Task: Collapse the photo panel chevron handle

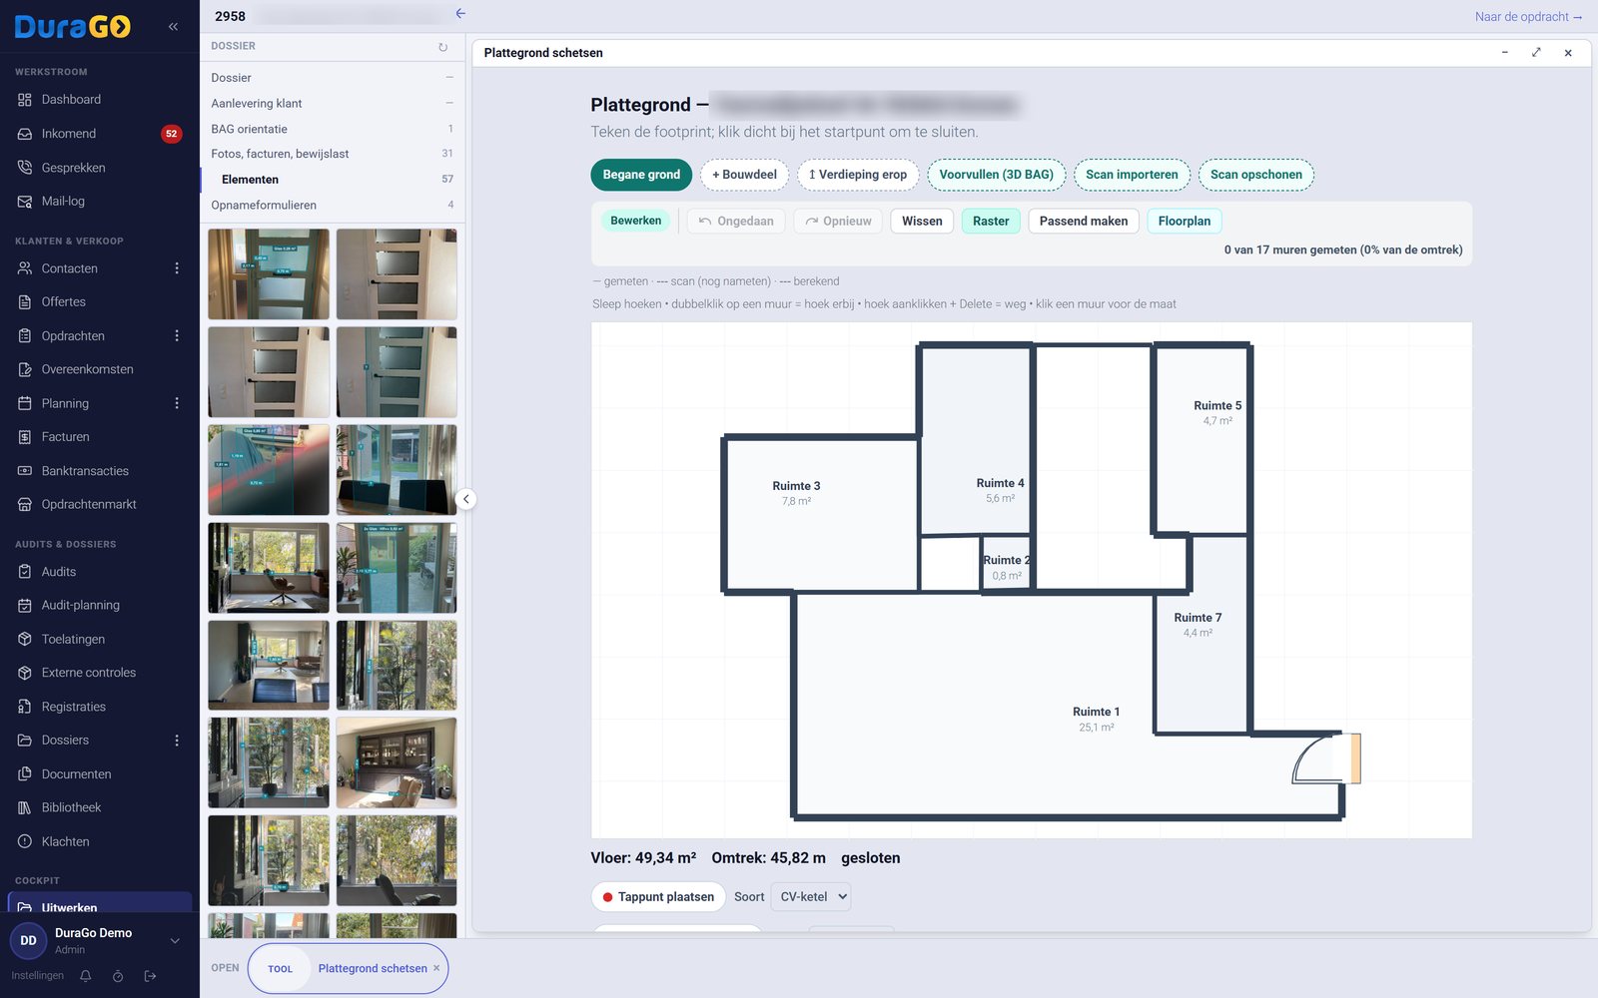Action: [x=465, y=499]
